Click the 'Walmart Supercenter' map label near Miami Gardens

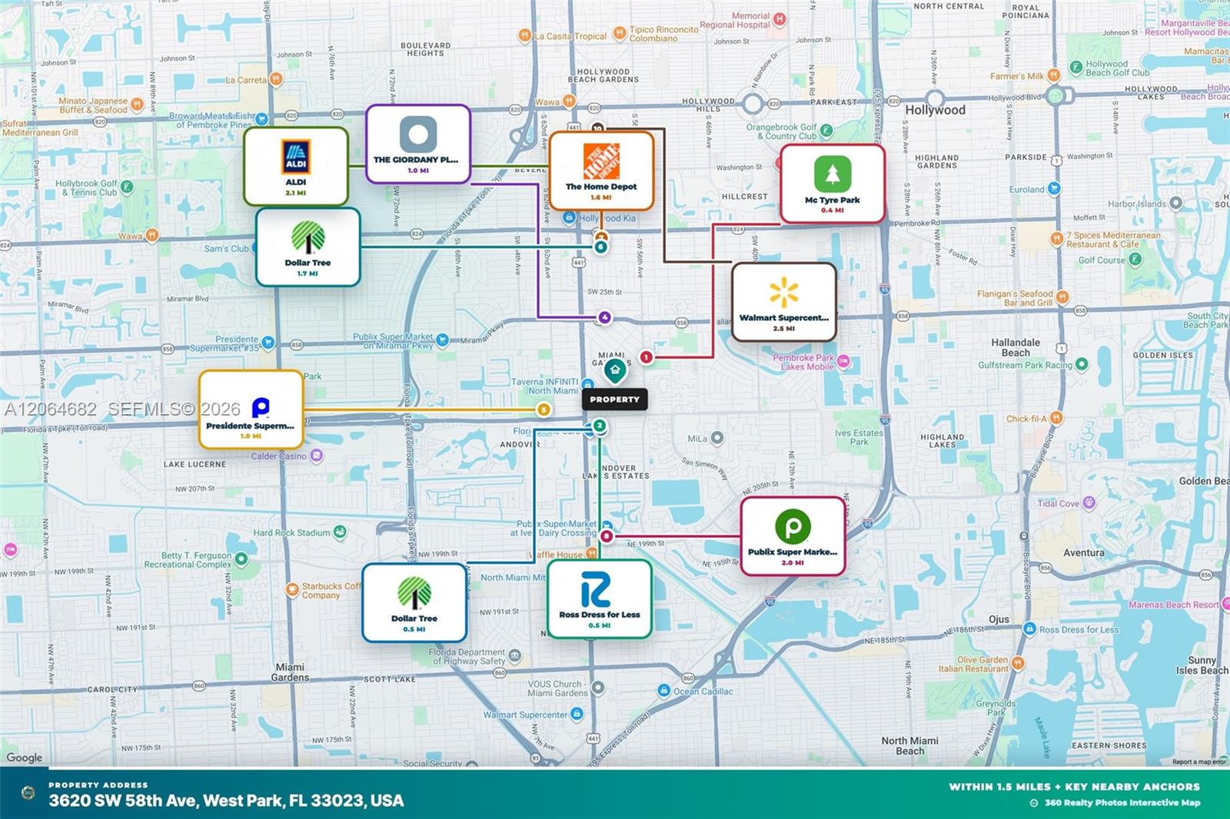pos(526,715)
